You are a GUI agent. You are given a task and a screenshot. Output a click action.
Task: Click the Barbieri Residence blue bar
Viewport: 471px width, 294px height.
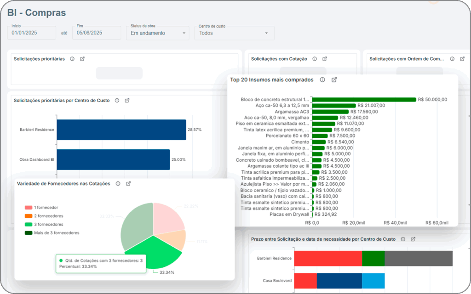coord(121,130)
